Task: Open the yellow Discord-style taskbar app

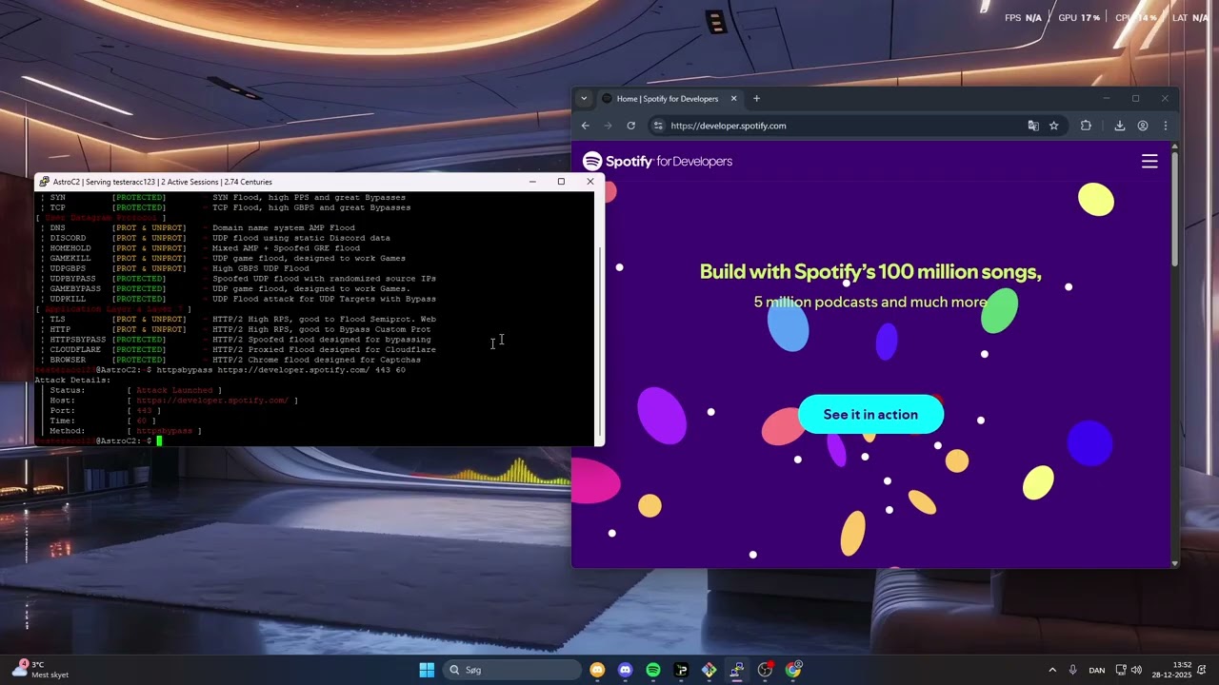Action: 597,670
